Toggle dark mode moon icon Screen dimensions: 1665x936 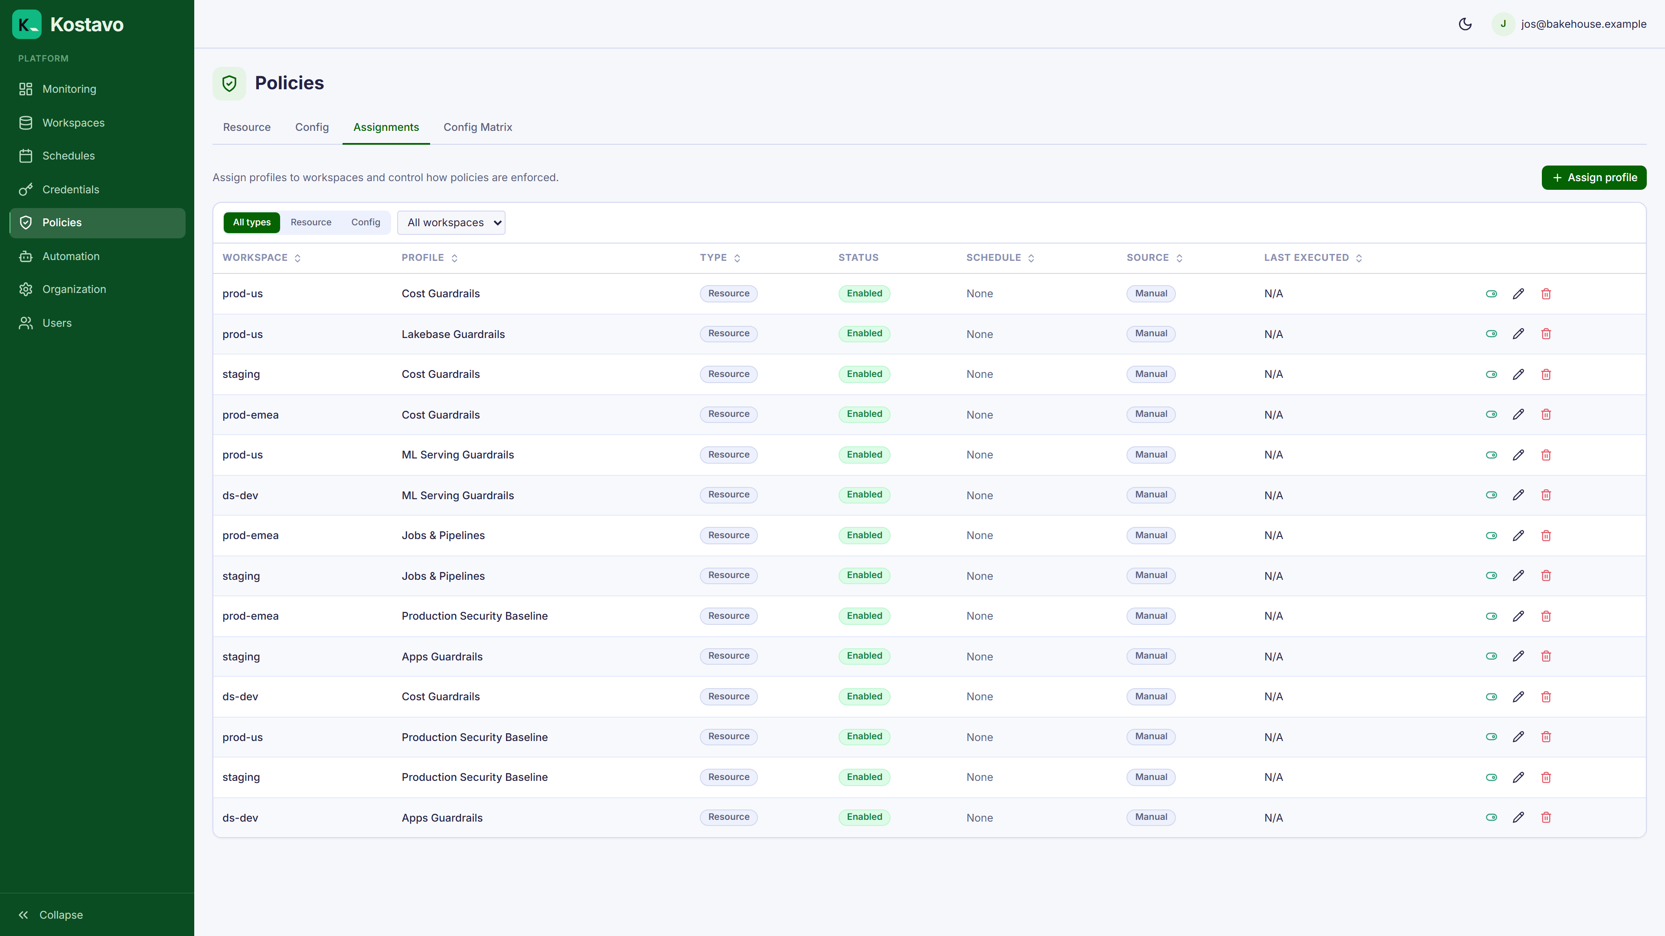click(1465, 24)
